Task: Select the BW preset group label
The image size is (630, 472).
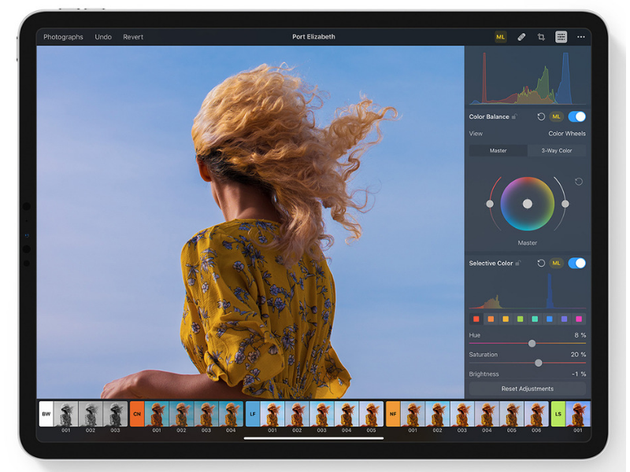Action: tap(46, 414)
